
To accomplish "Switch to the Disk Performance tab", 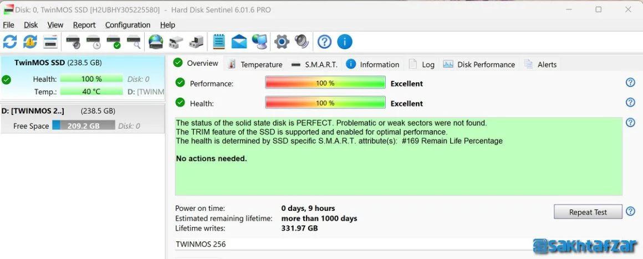I will [x=479, y=64].
